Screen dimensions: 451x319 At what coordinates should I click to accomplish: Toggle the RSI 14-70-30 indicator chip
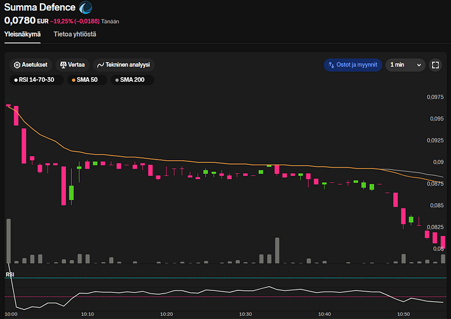pyautogui.click(x=37, y=80)
